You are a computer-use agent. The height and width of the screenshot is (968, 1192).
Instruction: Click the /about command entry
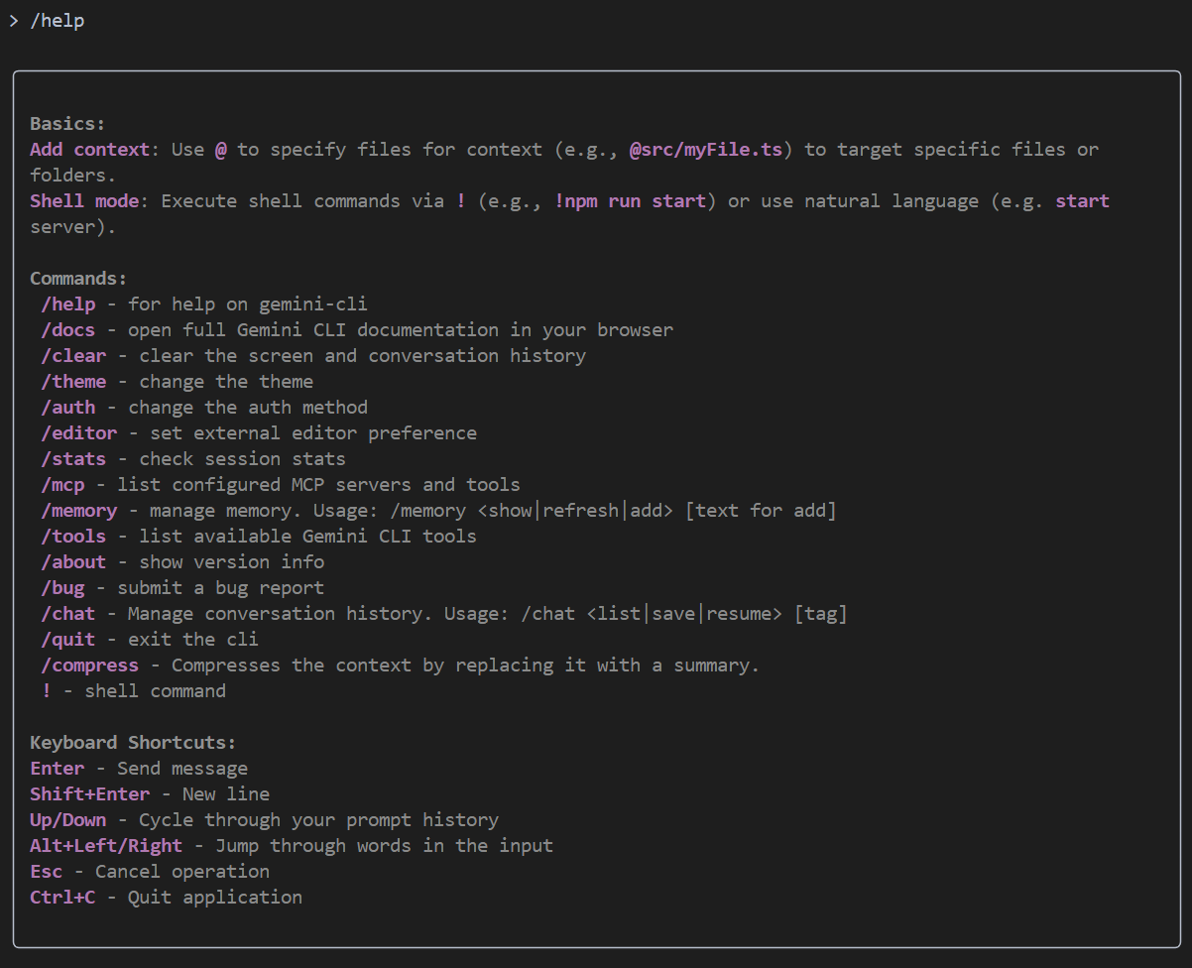[73, 562]
